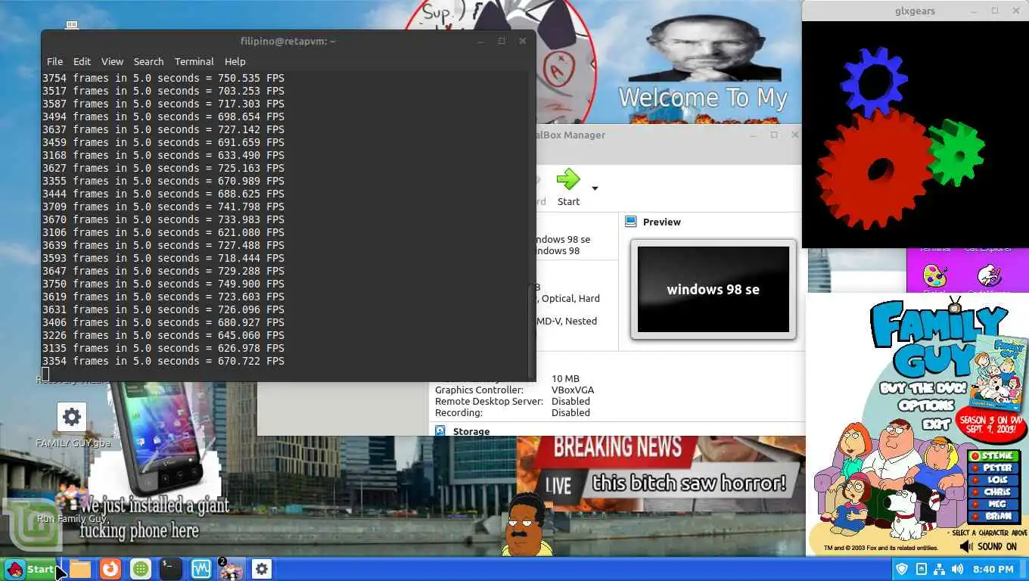The height and width of the screenshot is (581, 1029).
Task: Click the terminal line showing 741.798 FPS
Action: (x=163, y=207)
